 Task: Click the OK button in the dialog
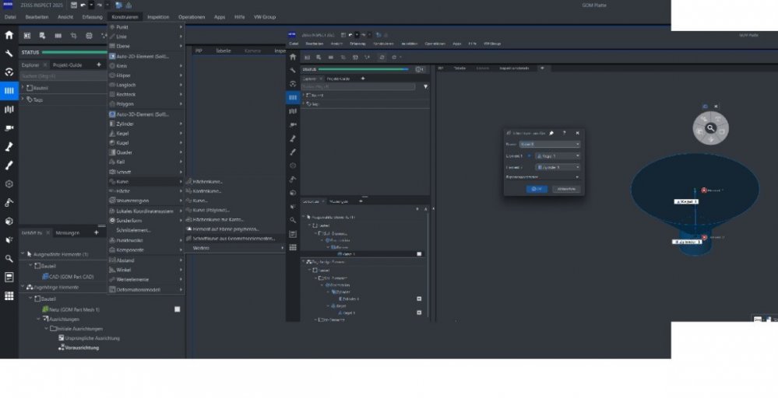536,189
